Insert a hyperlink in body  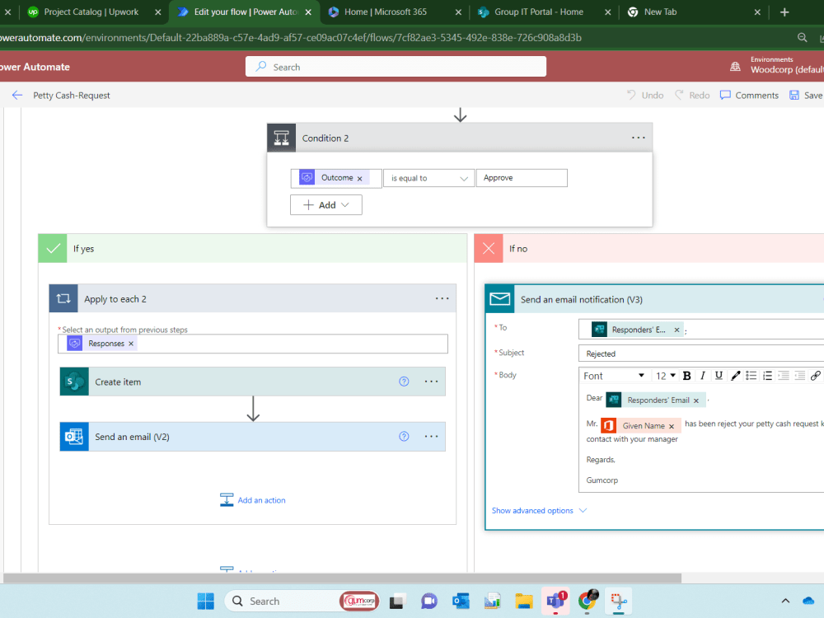pos(816,376)
